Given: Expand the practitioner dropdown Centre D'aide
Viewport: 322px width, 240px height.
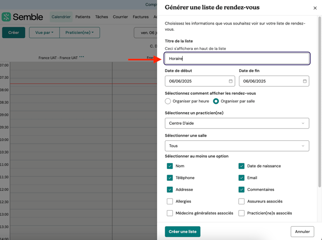Looking at the screenshot, I should [x=236, y=123].
